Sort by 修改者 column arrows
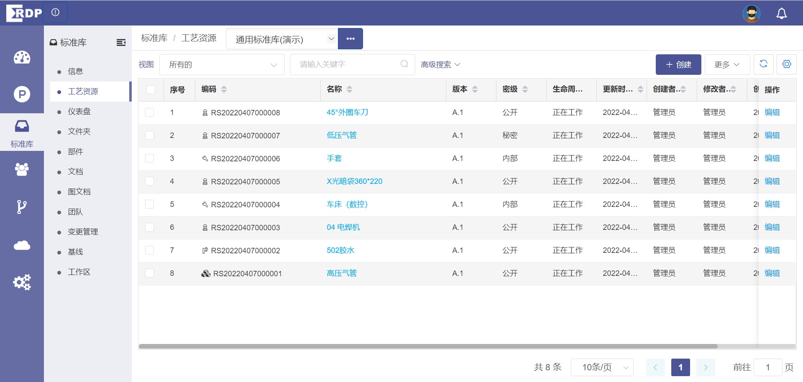The width and height of the screenshot is (803, 382). tap(734, 89)
